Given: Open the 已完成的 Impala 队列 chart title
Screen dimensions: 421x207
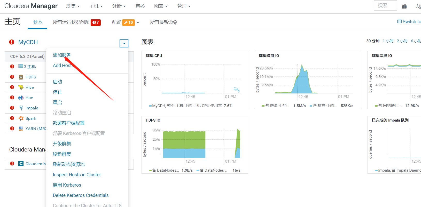Looking at the screenshot, I should click(390, 120).
